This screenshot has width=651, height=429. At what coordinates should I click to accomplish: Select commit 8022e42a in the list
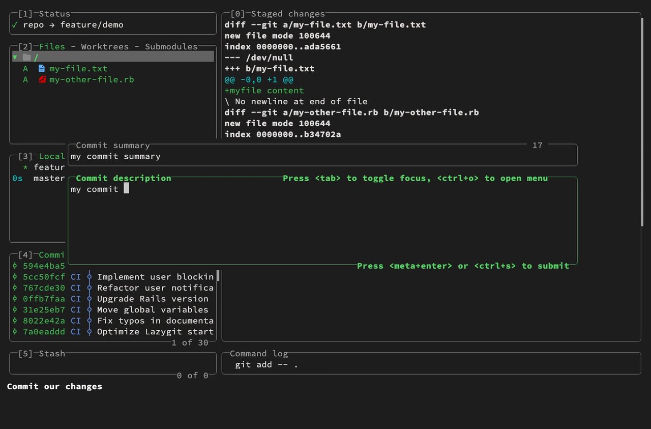pyautogui.click(x=113, y=321)
